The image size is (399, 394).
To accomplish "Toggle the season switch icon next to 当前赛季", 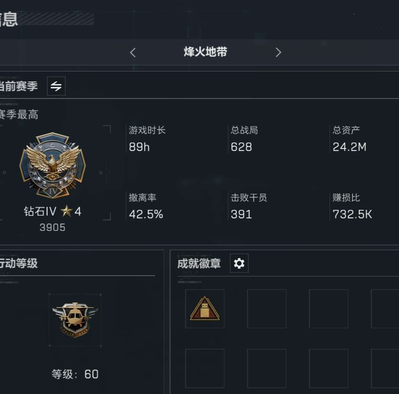I will coord(56,86).
